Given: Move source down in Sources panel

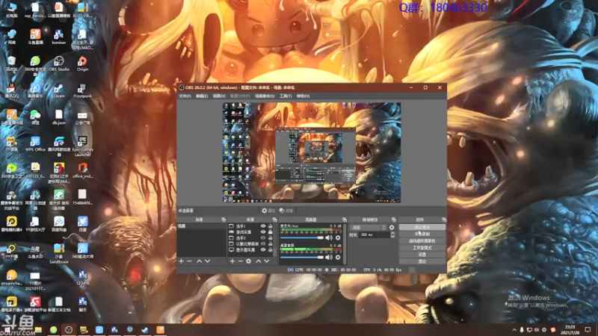Looking at the screenshot, I should coord(267,261).
